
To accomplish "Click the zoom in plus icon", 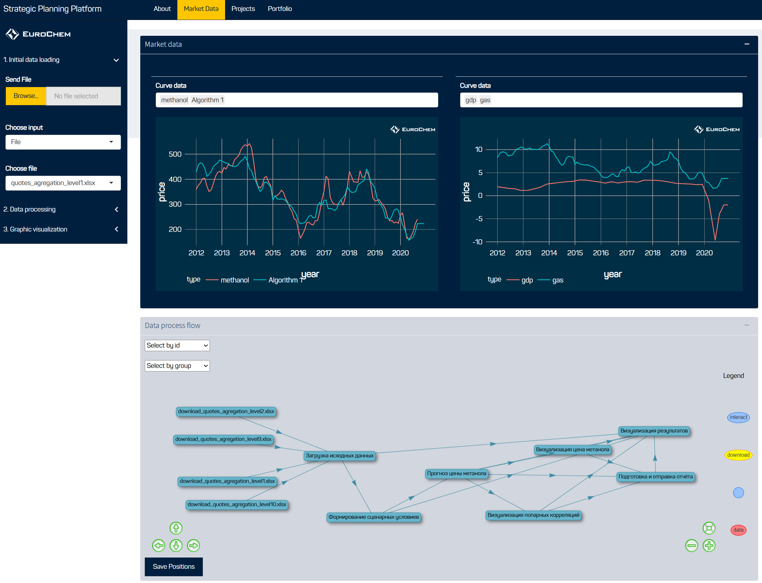I will [708, 545].
